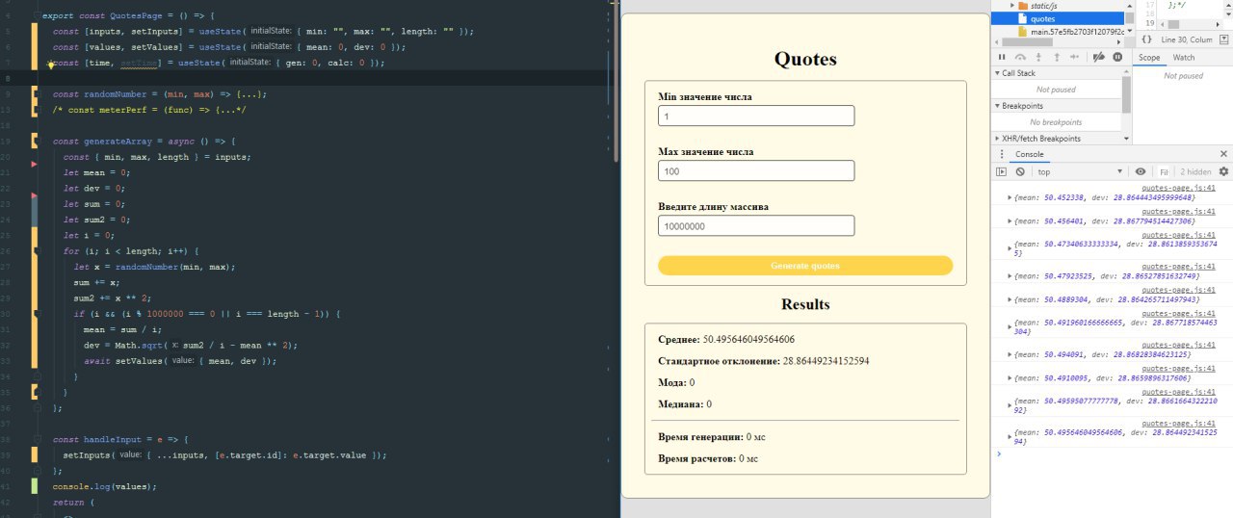The height and width of the screenshot is (518, 1233).
Task: Click the Line 30 column status text
Action: click(1187, 39)
